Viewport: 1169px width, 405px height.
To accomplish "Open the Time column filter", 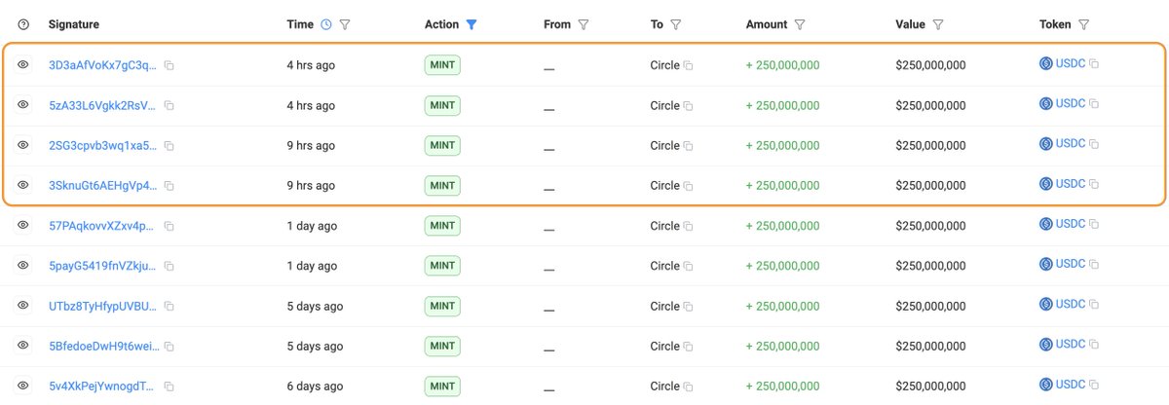I will (344, 24).
